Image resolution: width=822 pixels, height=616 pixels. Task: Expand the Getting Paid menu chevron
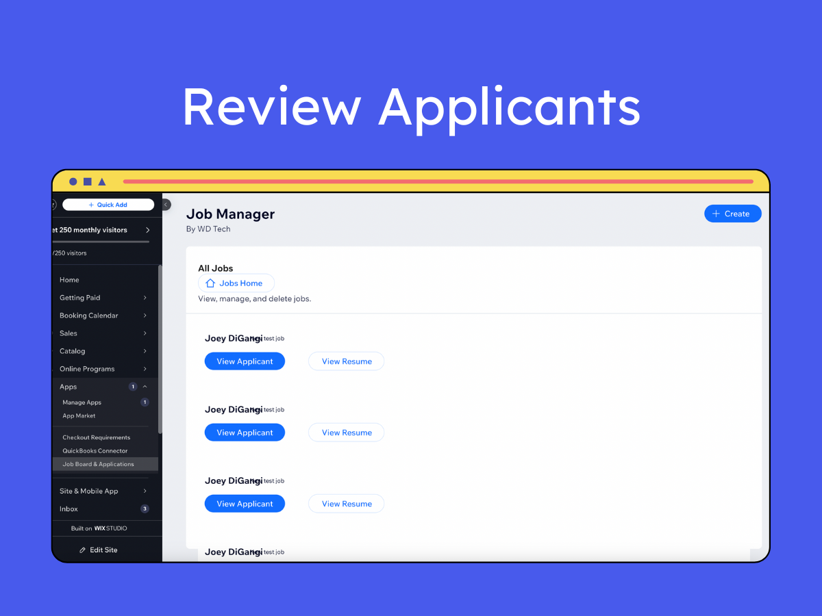[145, 298]
